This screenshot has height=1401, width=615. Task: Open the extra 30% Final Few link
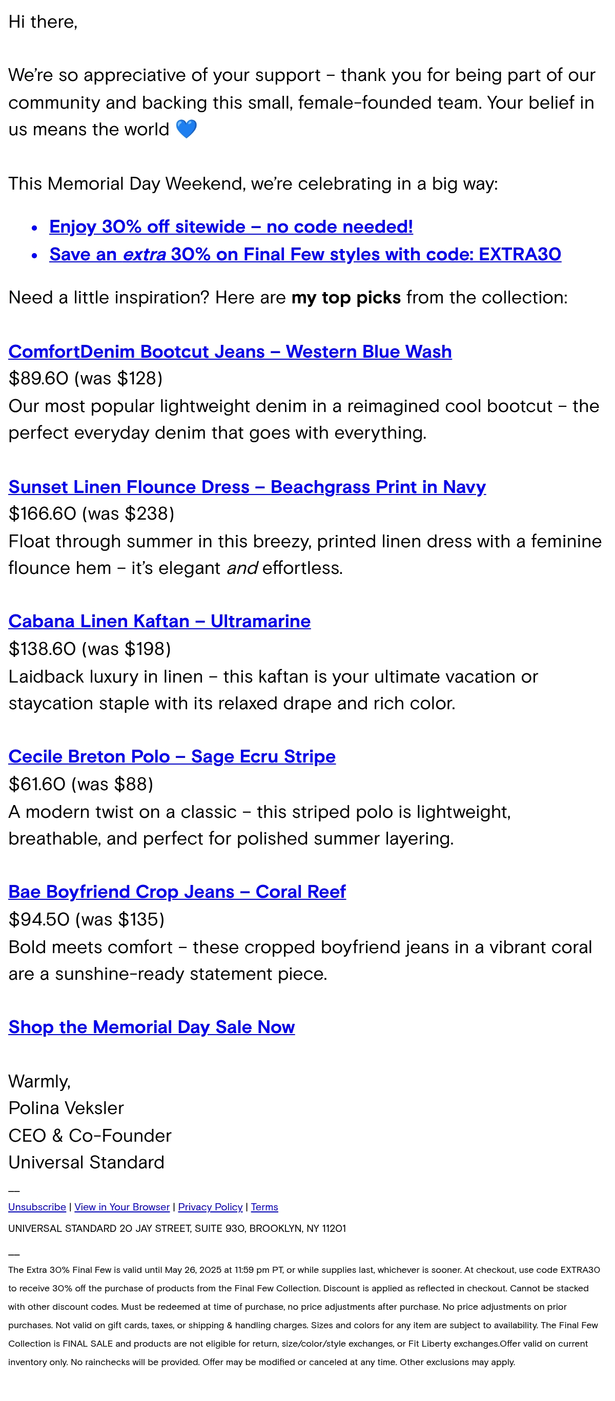tap(305, 254)
